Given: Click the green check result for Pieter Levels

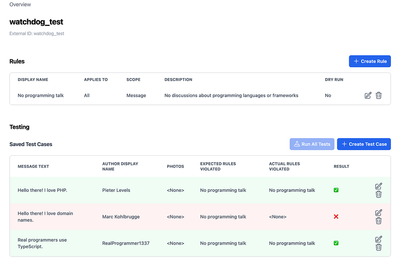Looking at the screenshot, I should click(x=336, y=190).
